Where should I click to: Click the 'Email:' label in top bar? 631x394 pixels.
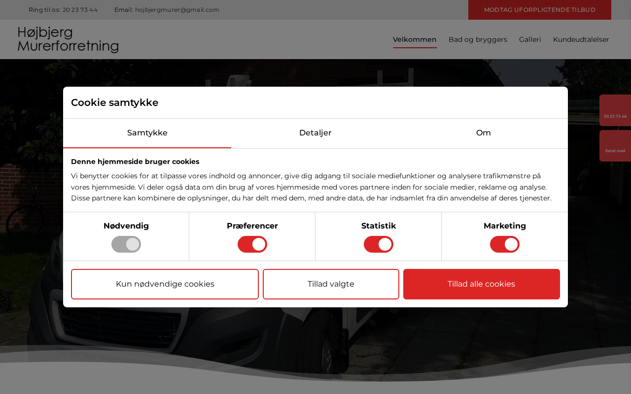point(124,10)
